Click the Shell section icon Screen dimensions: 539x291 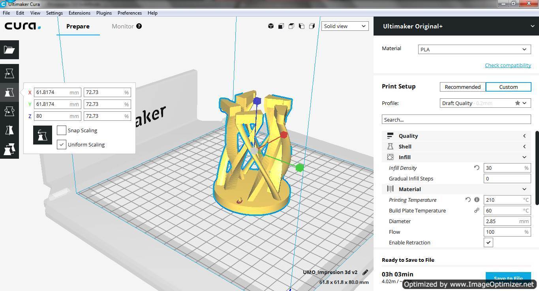click(x=390, y=146)
